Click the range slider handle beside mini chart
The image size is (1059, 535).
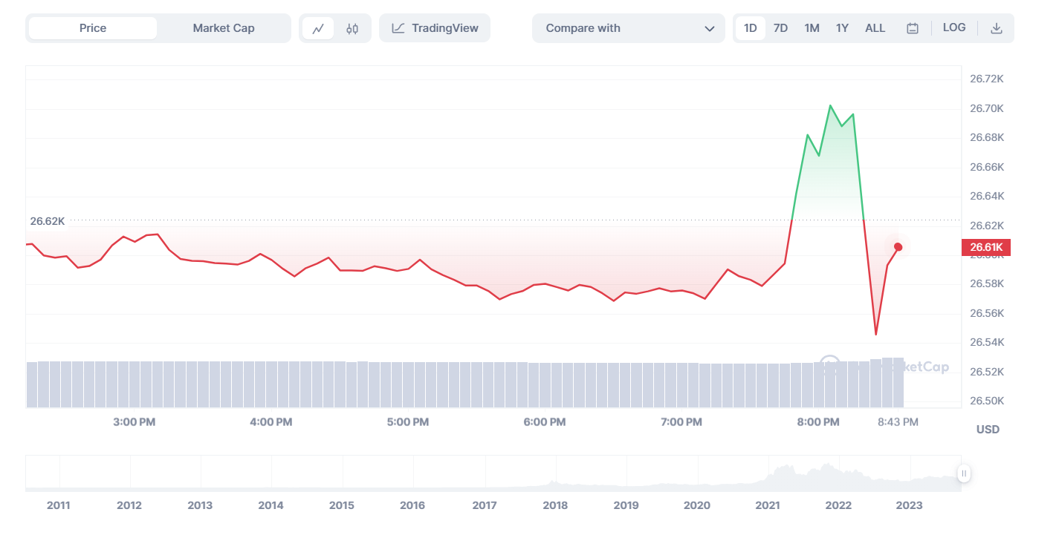click(x=963, y=473)
